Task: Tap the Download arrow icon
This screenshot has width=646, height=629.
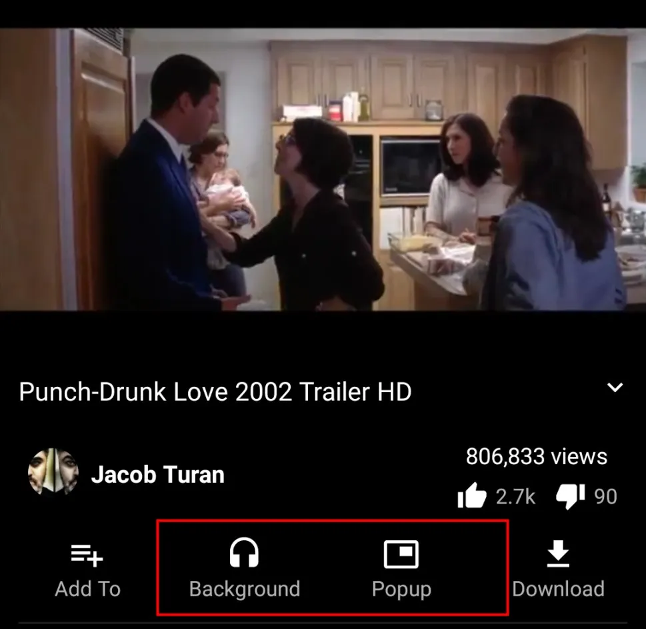Action: coord(558,554)
